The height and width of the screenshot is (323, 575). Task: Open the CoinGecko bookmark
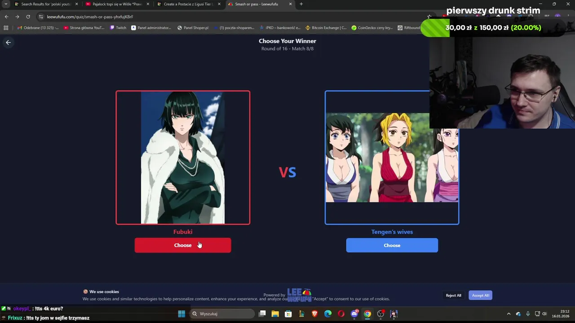[372, 28]
